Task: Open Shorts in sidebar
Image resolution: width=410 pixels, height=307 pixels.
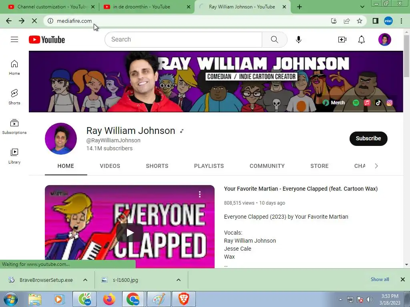Action: [x=14, y=97]
